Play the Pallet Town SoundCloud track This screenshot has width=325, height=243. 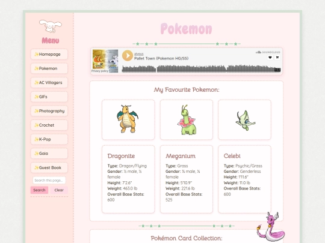tap(127, 55)
